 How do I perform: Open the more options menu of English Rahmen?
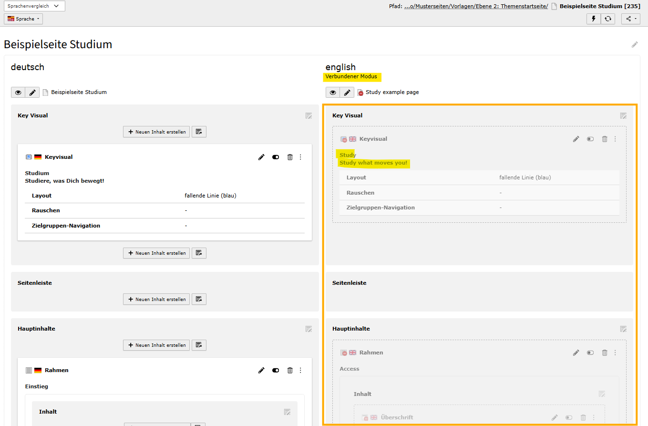tap(615, 353)
